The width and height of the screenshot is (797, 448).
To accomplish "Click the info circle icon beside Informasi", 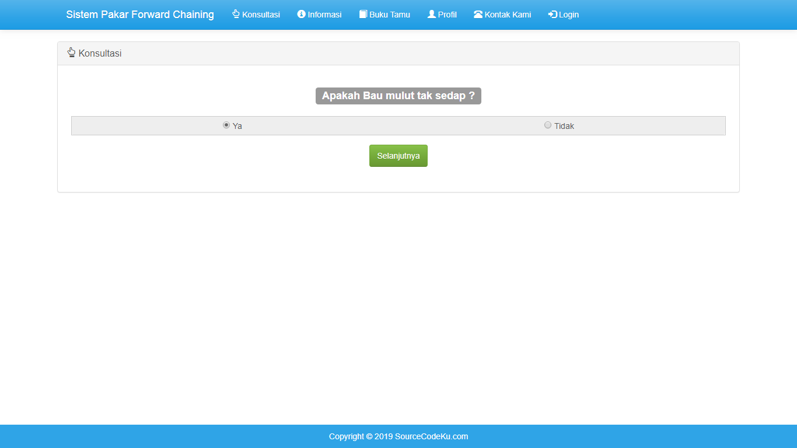I will 302,14.
